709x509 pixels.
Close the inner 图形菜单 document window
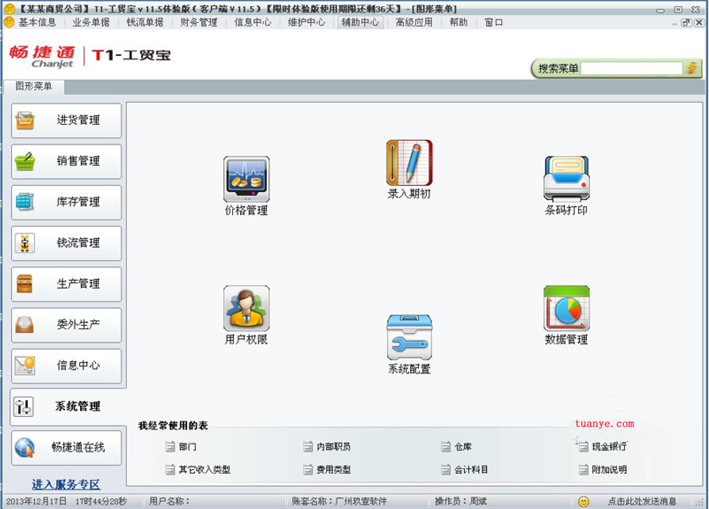[699, 23]
